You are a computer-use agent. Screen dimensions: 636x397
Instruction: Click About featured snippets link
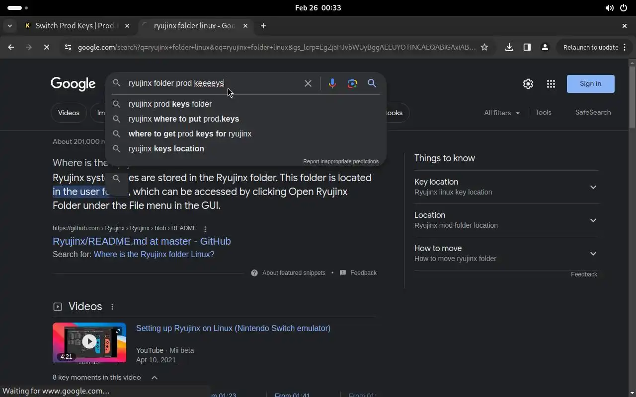[294, 273]
